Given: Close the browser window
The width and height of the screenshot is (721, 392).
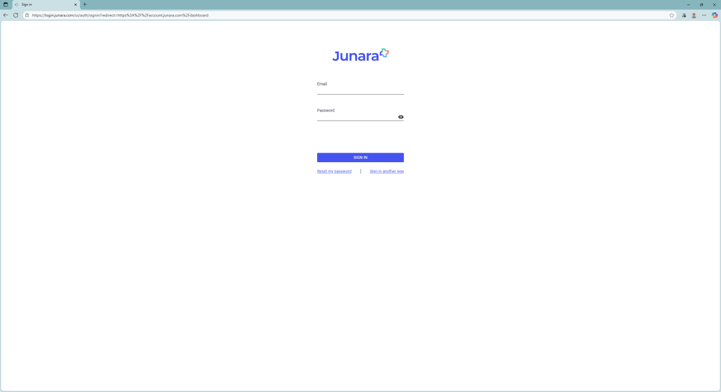Looking at the screenshot, I should coord(714,5).
